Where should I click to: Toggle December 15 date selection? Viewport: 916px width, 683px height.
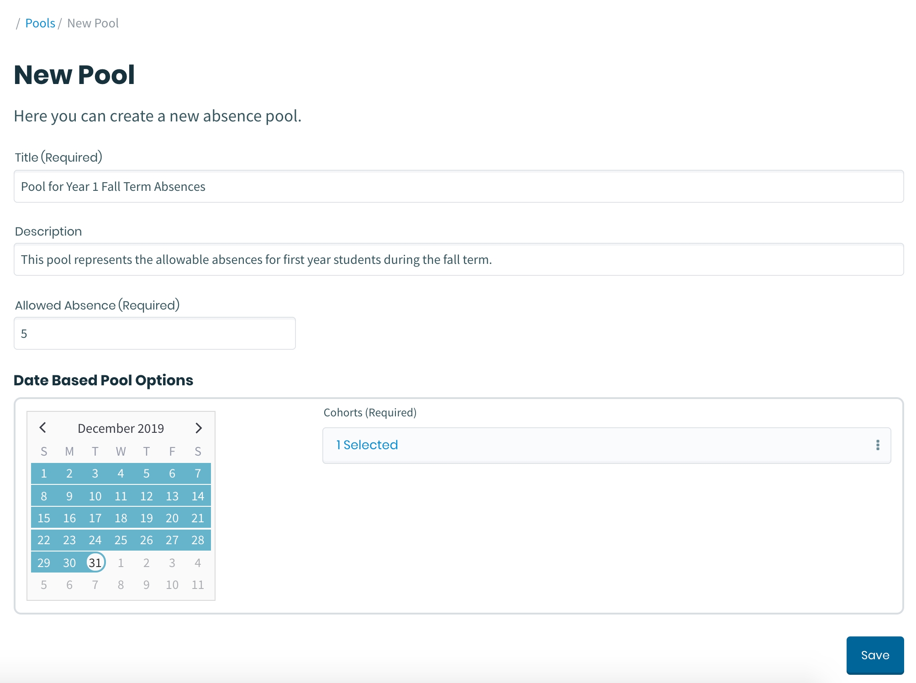(44, 518)
